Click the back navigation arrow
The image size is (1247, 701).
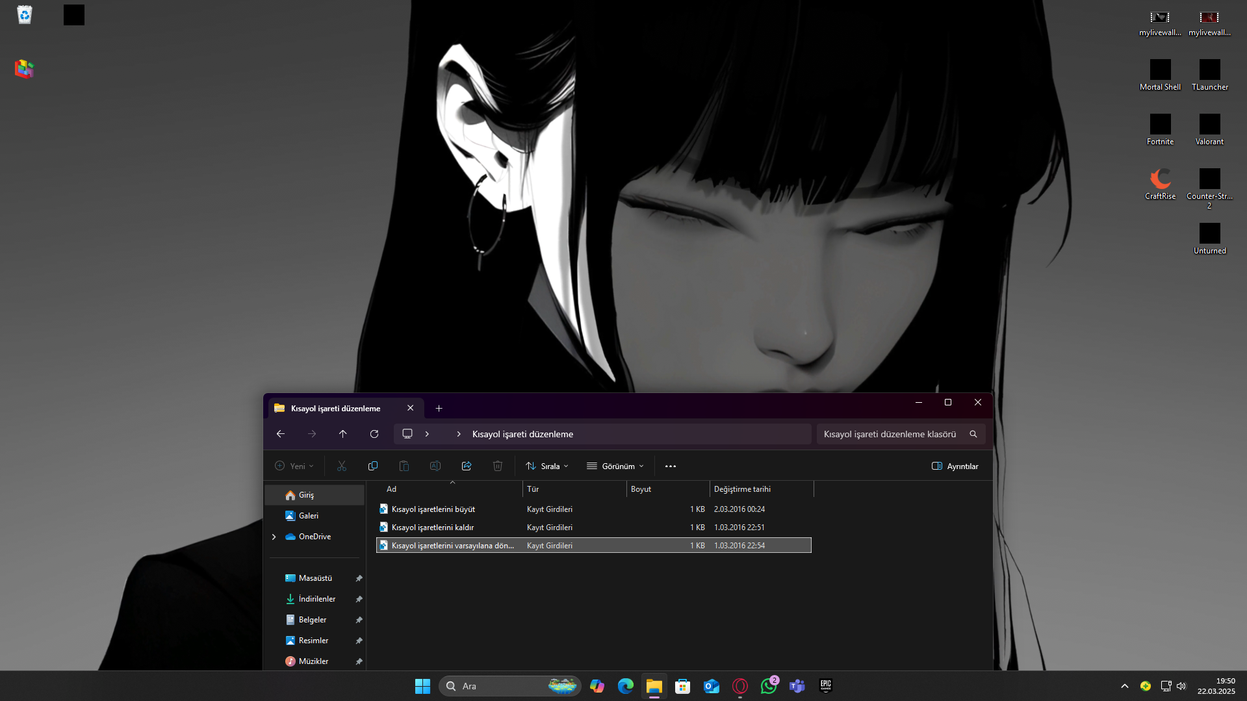point(281,434)
